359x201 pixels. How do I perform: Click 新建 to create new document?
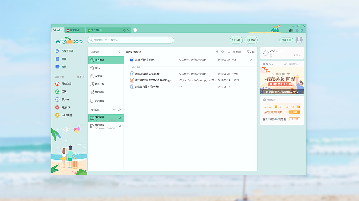pos(61,59)
